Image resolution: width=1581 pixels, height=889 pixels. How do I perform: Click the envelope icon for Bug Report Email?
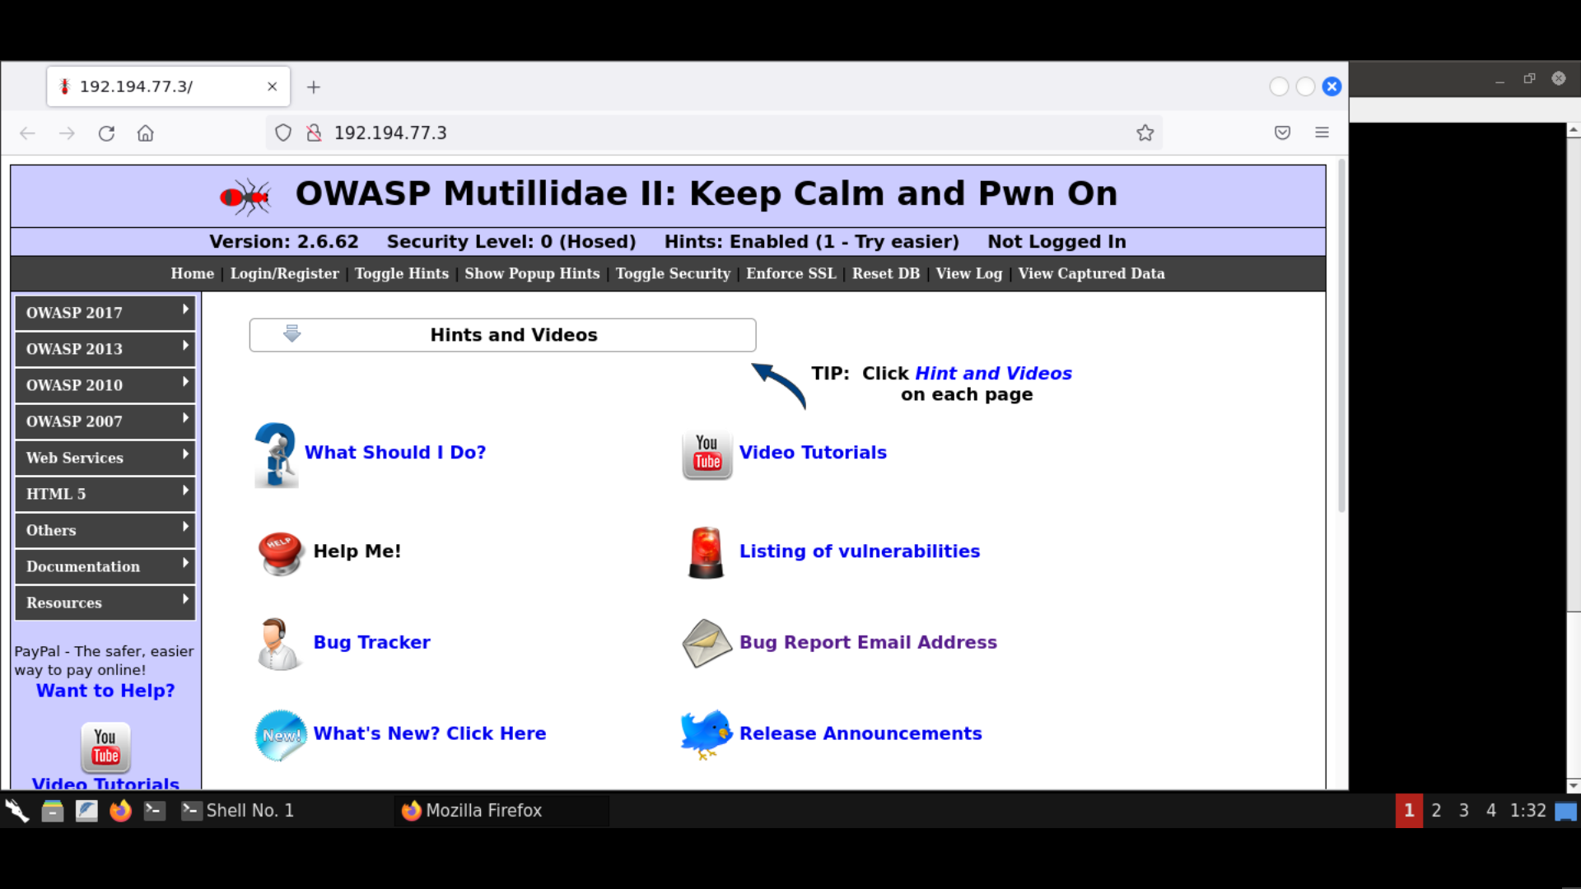coord(706,644)
